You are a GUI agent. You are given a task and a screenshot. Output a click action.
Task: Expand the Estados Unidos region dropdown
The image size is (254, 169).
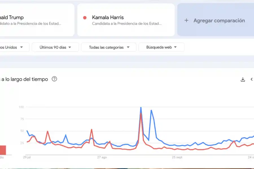pos(14,47)
